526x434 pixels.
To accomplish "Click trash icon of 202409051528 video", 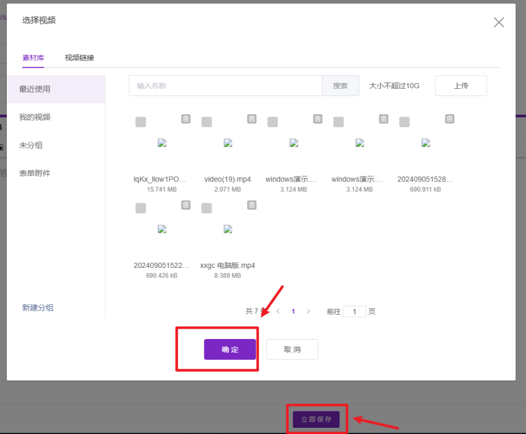I will click(450, 119).
